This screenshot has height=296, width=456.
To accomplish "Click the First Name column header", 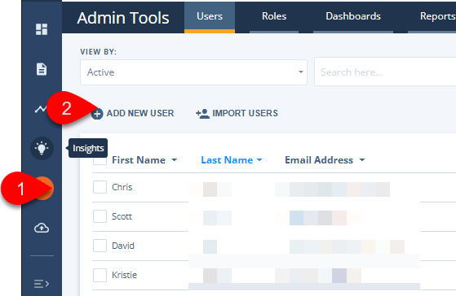I will click(139, 160).
